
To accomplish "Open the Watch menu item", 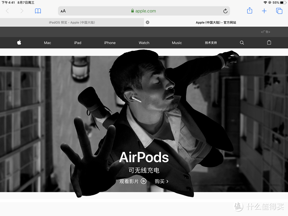I will click(144, 43).
